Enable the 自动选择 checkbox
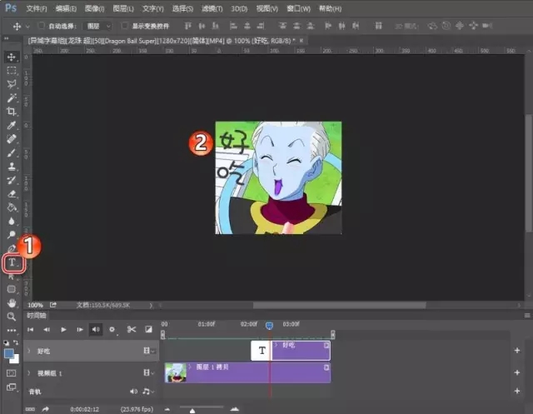 point(42,26)
